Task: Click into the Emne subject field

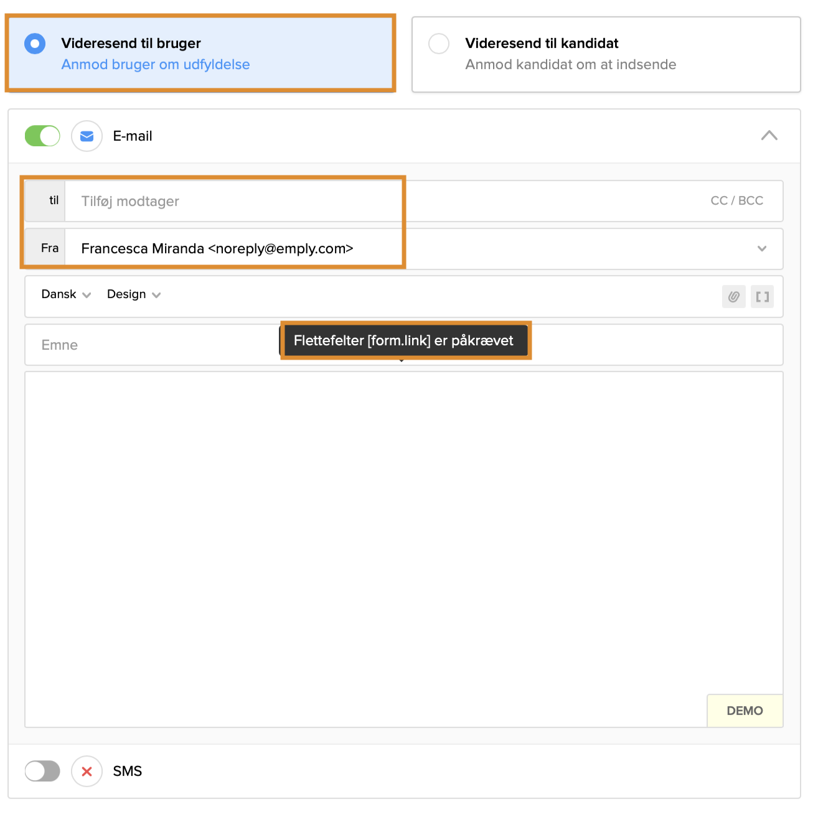Action: pos(149,345)
